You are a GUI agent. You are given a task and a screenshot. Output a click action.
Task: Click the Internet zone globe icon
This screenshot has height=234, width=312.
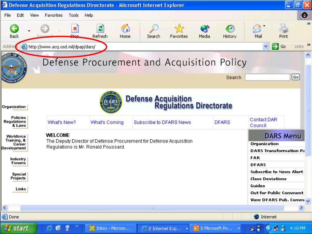[x=257, y=217]
